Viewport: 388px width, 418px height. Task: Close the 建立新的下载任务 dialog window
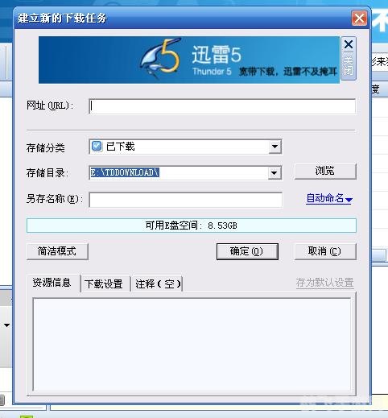(359, 19)
